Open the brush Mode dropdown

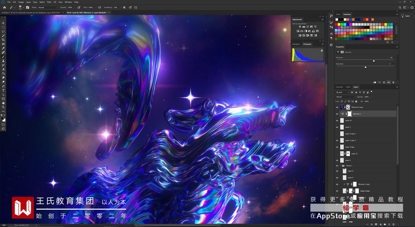[48, 8]
